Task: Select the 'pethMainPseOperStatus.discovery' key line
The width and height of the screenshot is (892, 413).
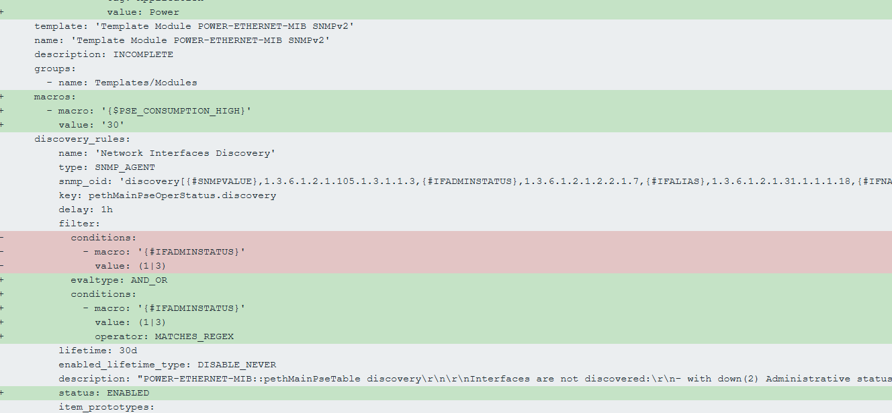Action: tap(167, 195)
